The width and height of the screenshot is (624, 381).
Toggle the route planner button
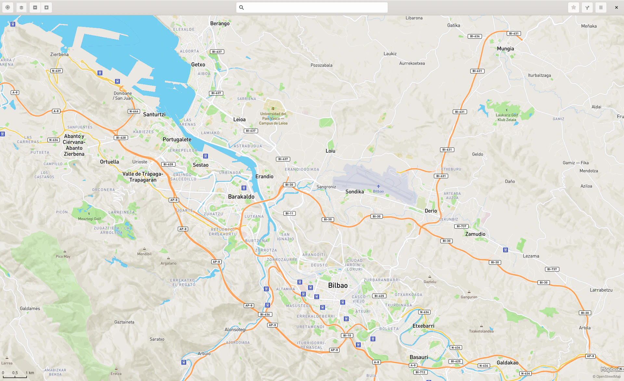[x=587, y=7]
